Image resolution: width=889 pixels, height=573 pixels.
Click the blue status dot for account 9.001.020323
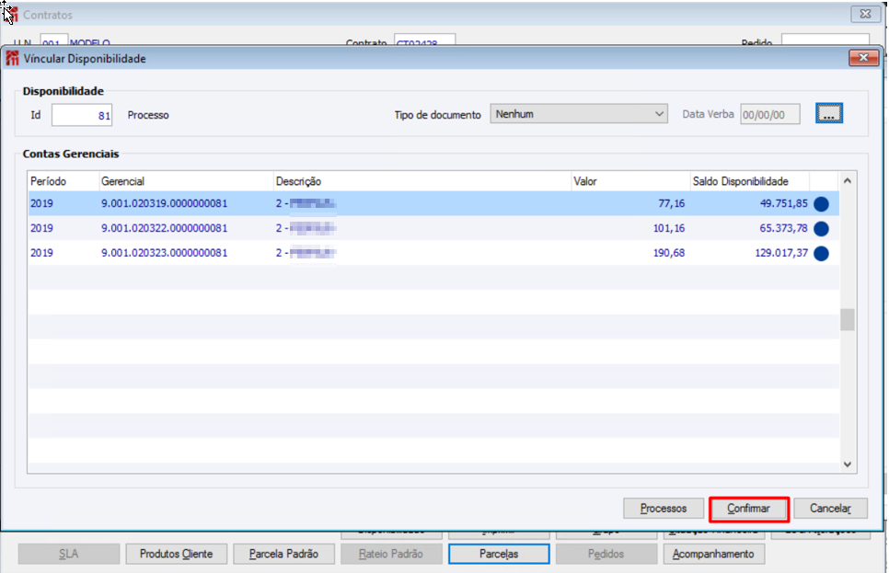[821, 253]
